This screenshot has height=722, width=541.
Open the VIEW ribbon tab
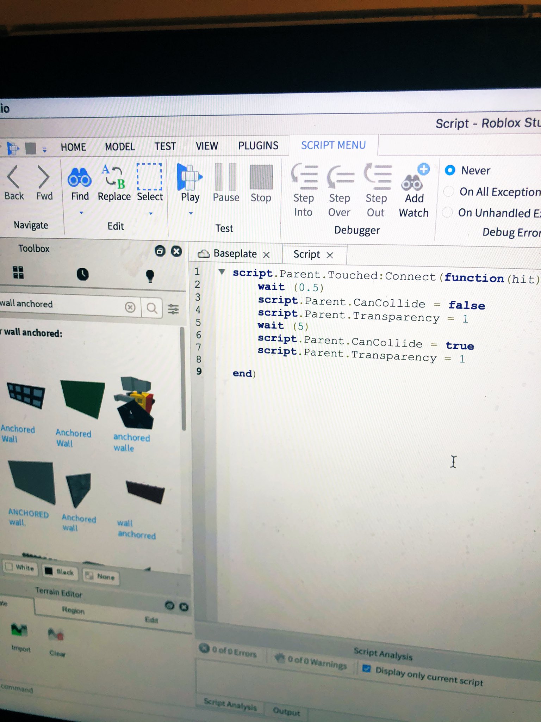click(x=207, y=146)
